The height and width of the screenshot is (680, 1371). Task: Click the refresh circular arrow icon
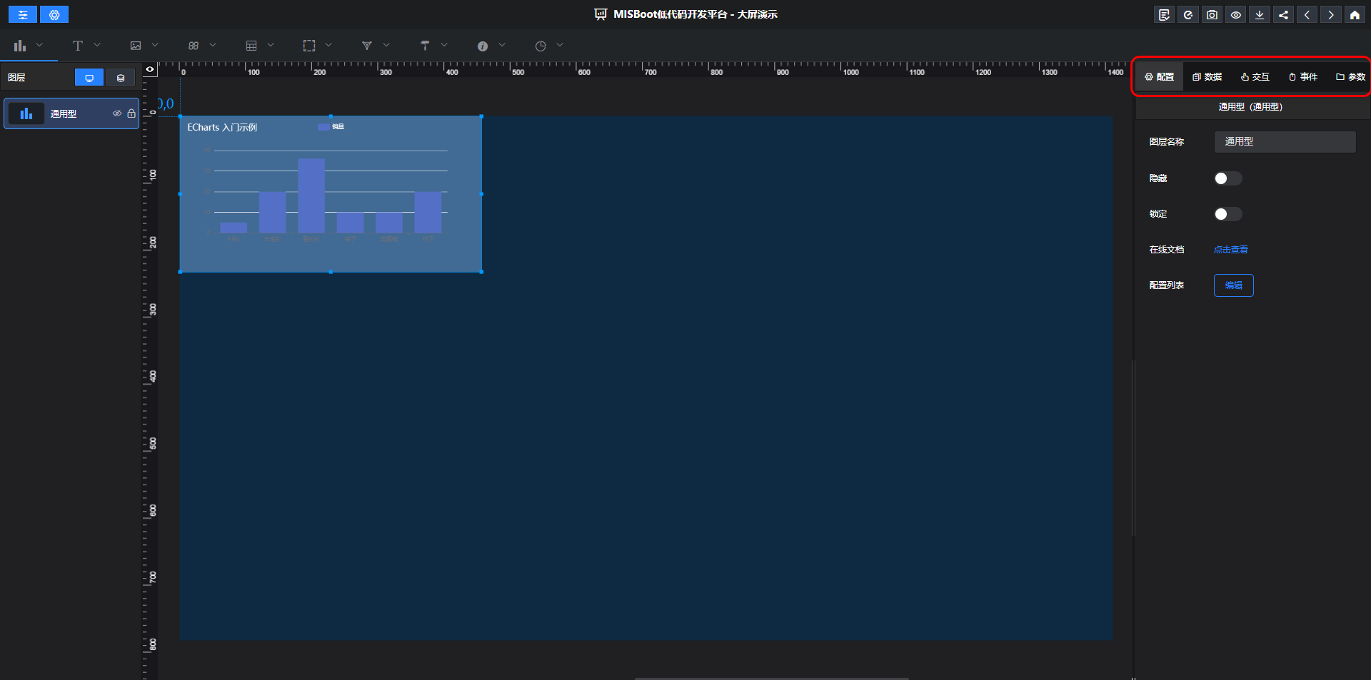tap(1188, 14)
